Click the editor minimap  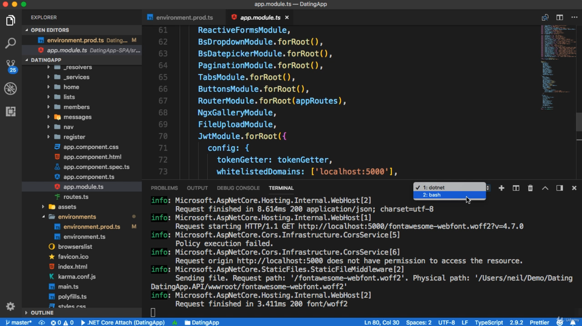[x=557, y=67]
